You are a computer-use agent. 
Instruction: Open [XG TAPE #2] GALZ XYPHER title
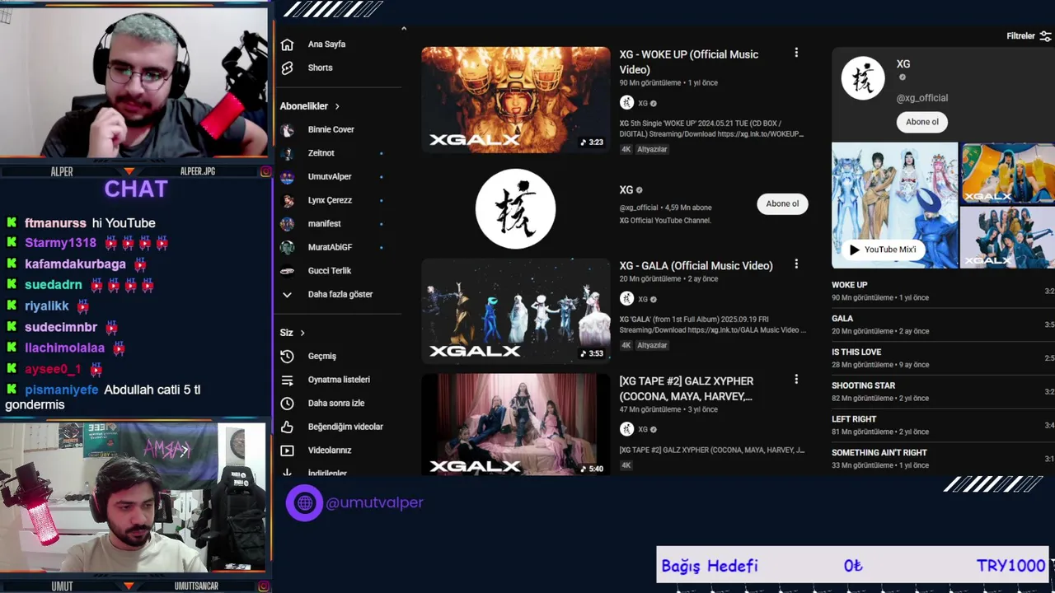(687, 389)
